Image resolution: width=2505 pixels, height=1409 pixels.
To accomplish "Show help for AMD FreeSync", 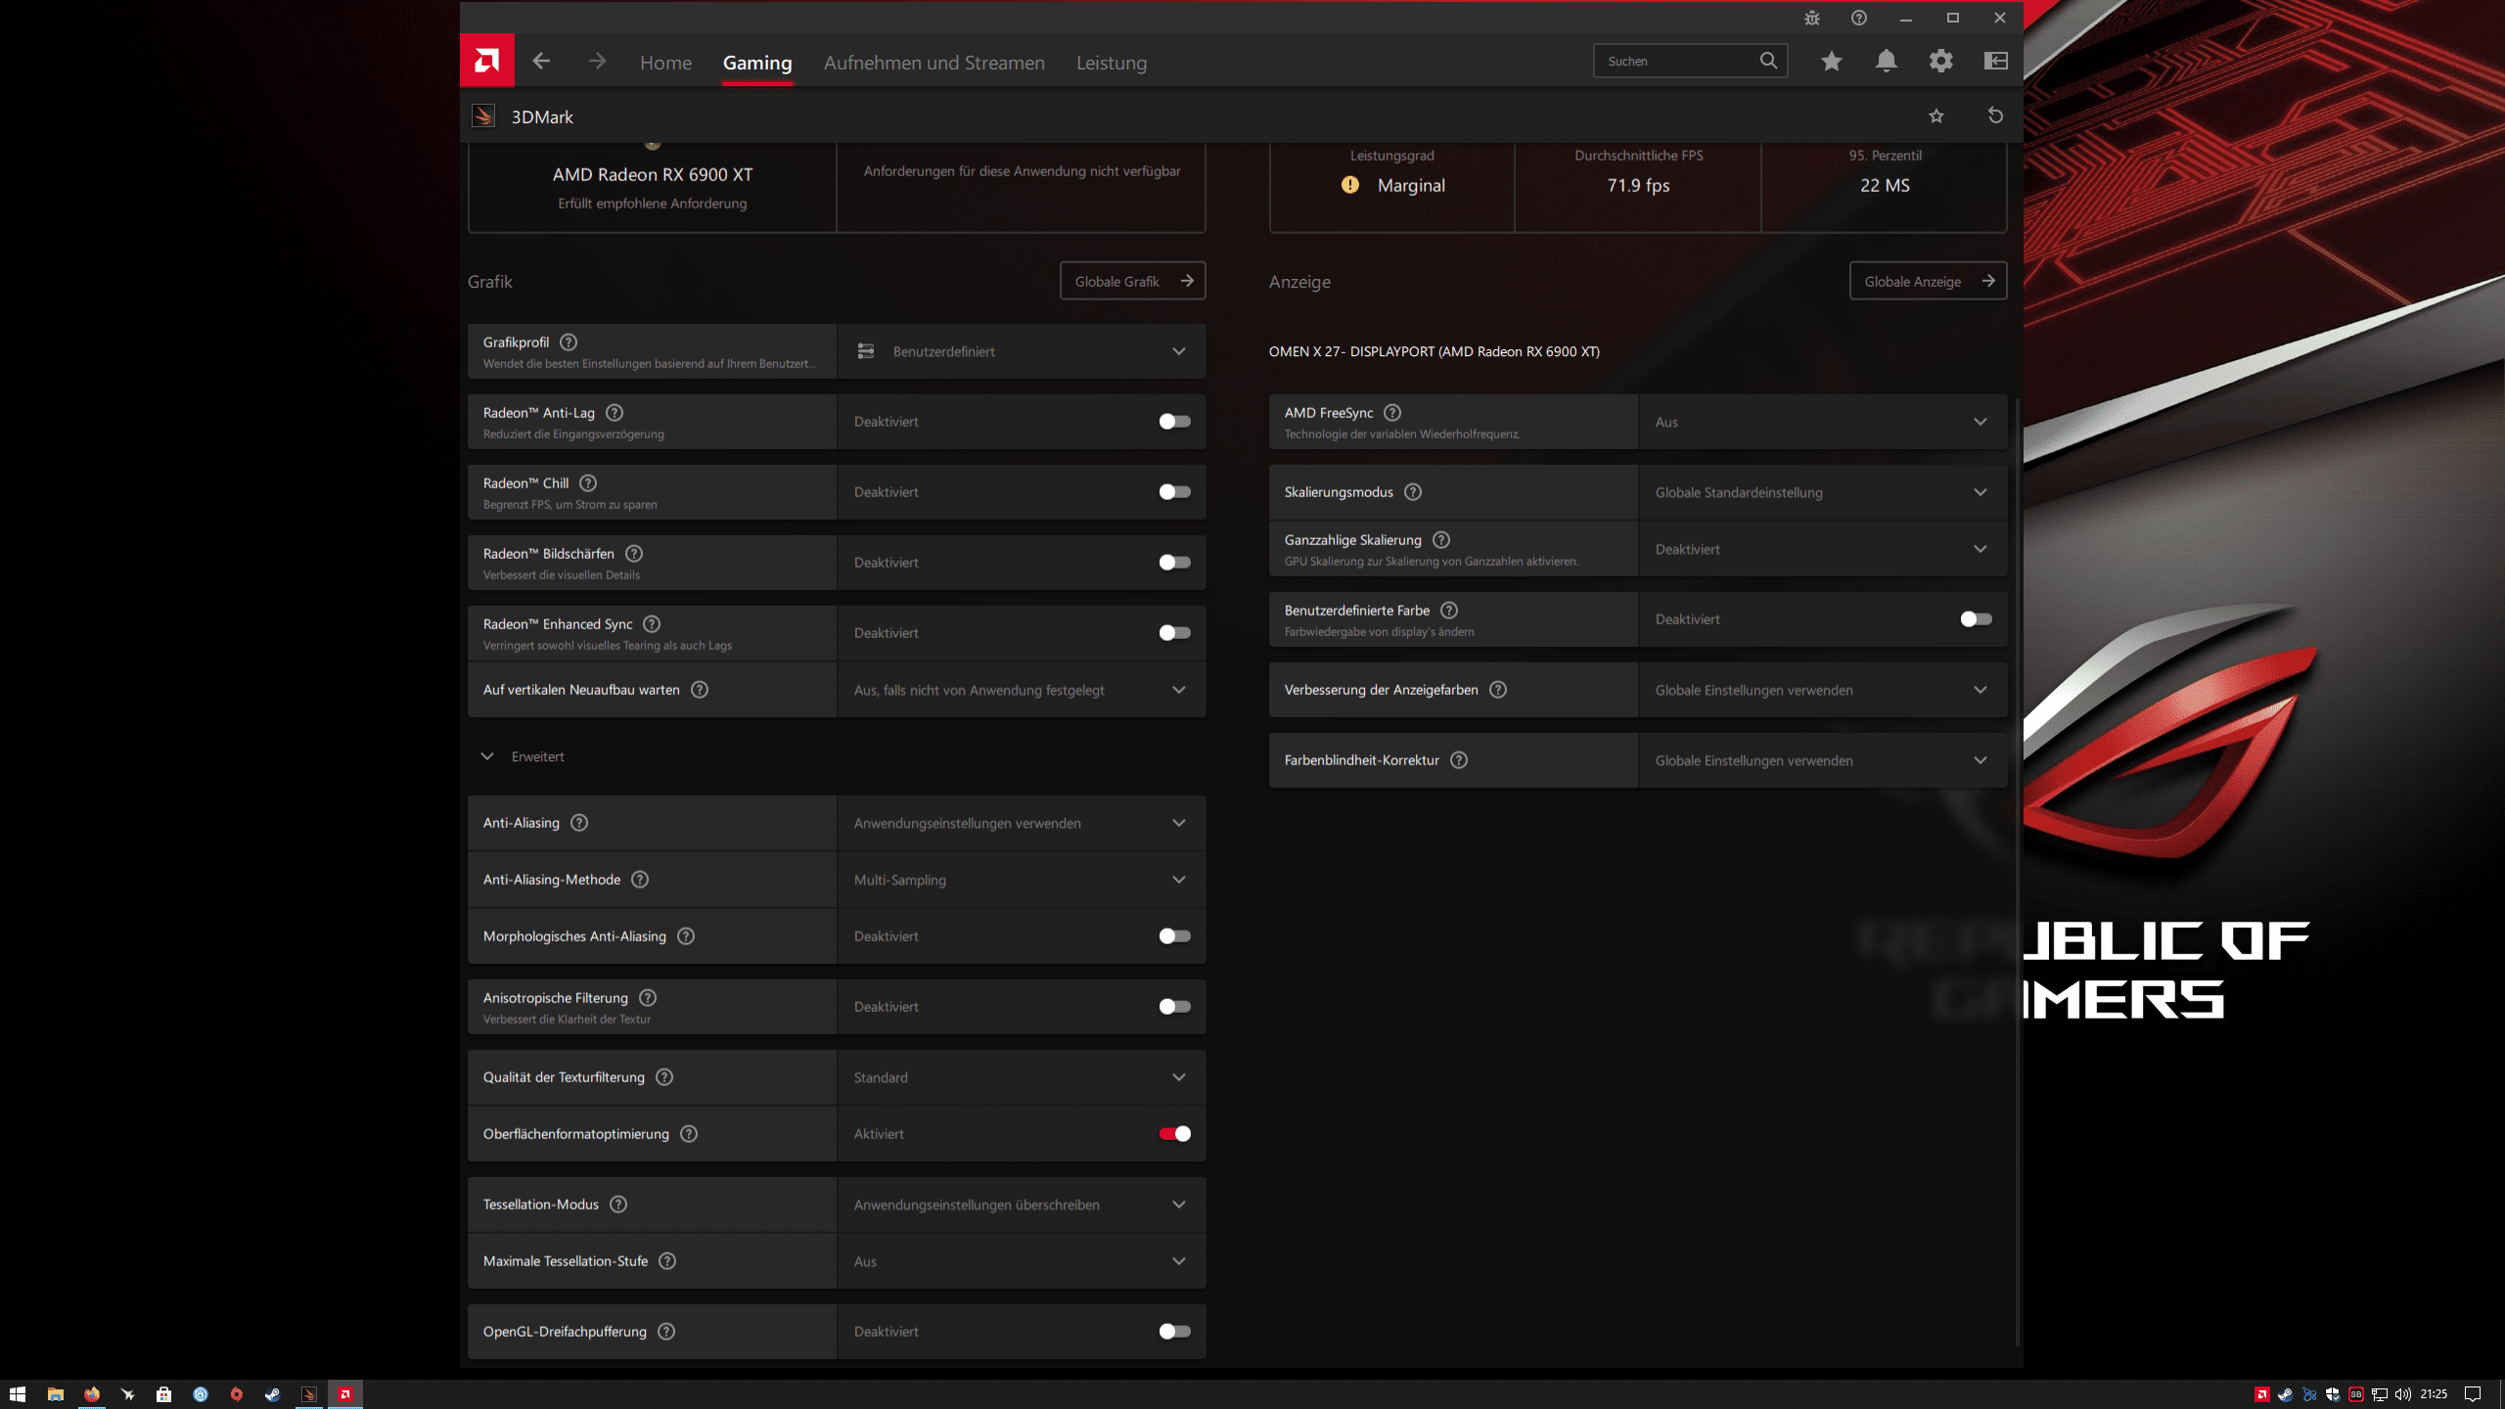I will 1392,413.
